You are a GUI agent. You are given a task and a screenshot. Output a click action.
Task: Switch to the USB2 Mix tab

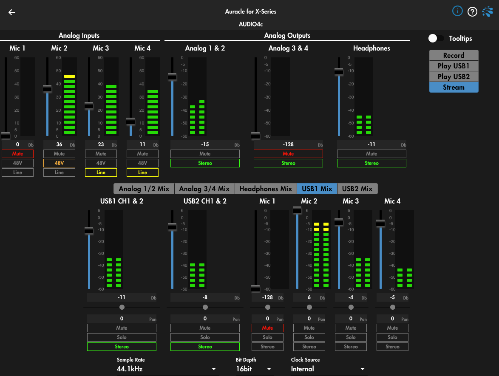pos(357,189)
